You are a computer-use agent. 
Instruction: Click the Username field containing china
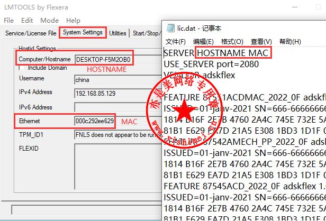[118, 80]
